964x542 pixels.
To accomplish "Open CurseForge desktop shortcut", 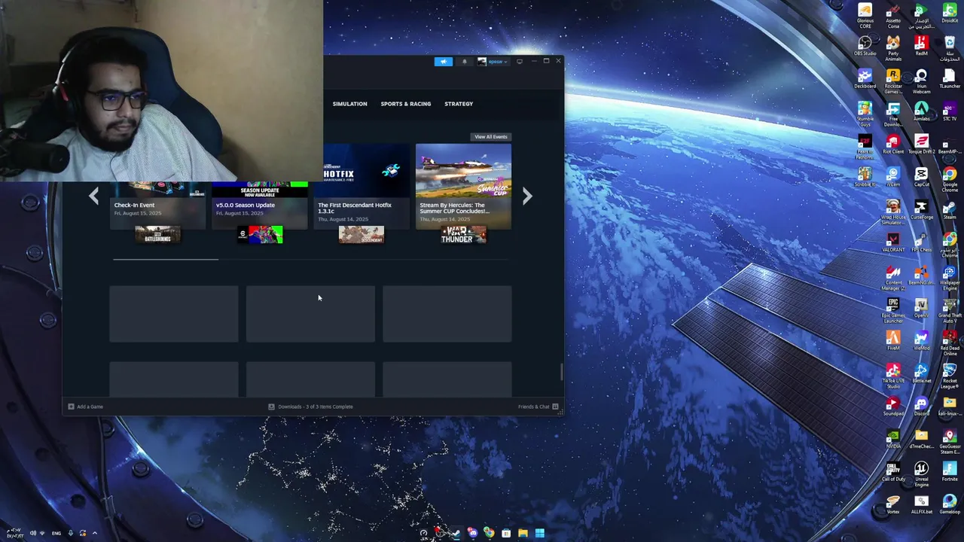I will coord(921,209).
